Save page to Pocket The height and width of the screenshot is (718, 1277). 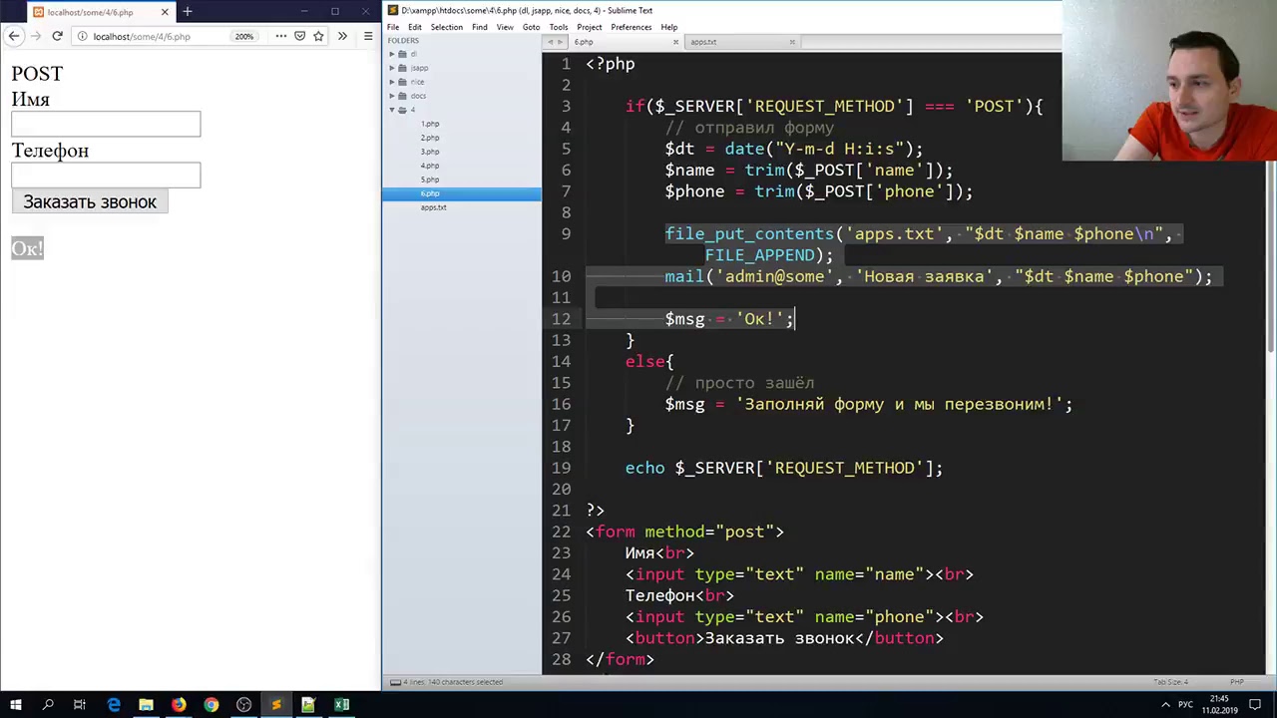pos(299,36)
